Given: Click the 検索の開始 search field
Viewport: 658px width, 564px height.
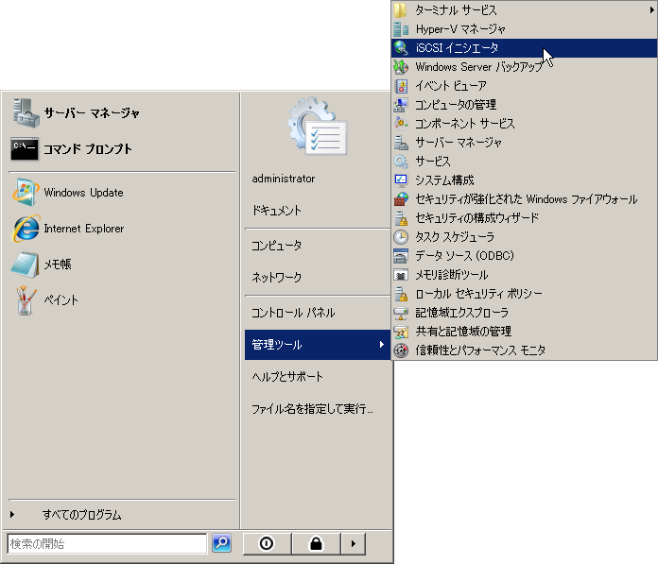Looking at the screenshot, I should (107, 543).
